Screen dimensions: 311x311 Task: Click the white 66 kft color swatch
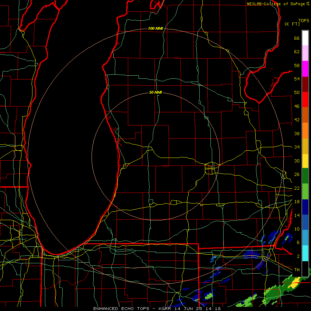pos(305,38)
